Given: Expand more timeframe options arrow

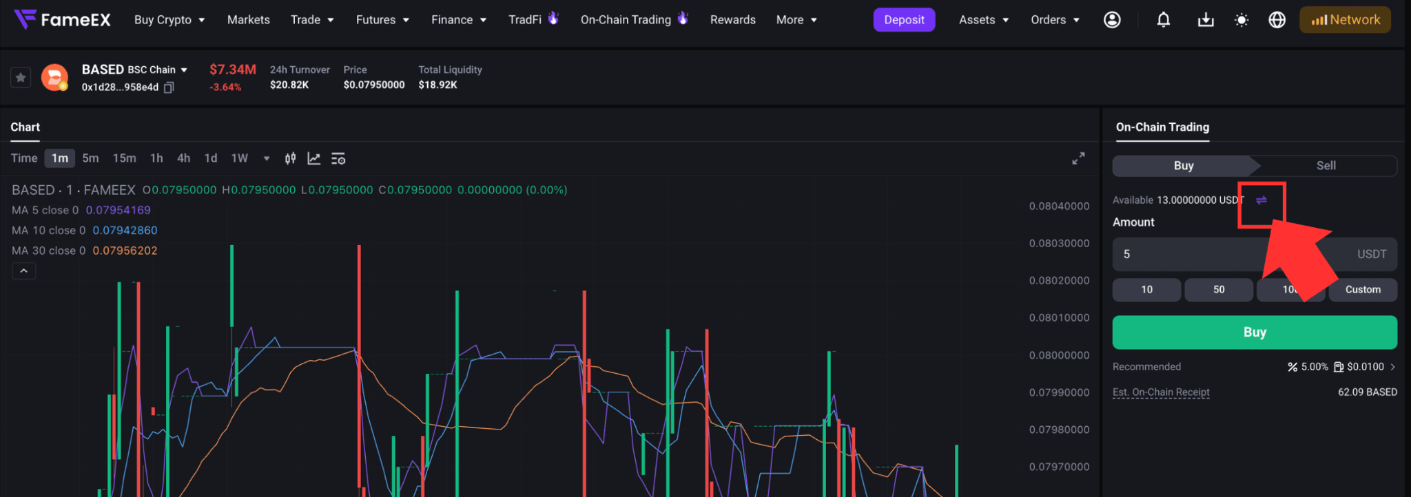Looking at the screenshot, I should (267, 158).
